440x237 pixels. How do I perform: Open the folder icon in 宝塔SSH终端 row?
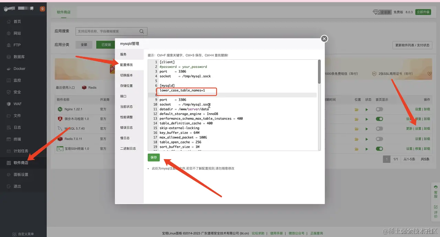tap(357, 149)
